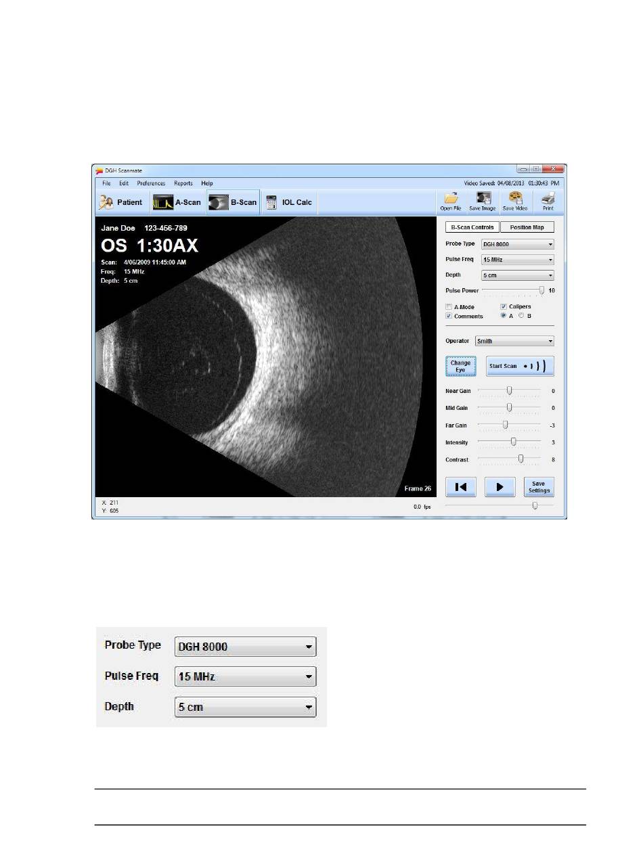Open the Patient tab
This screenshot has height=857, width=643.
click(x=121, y=202)
